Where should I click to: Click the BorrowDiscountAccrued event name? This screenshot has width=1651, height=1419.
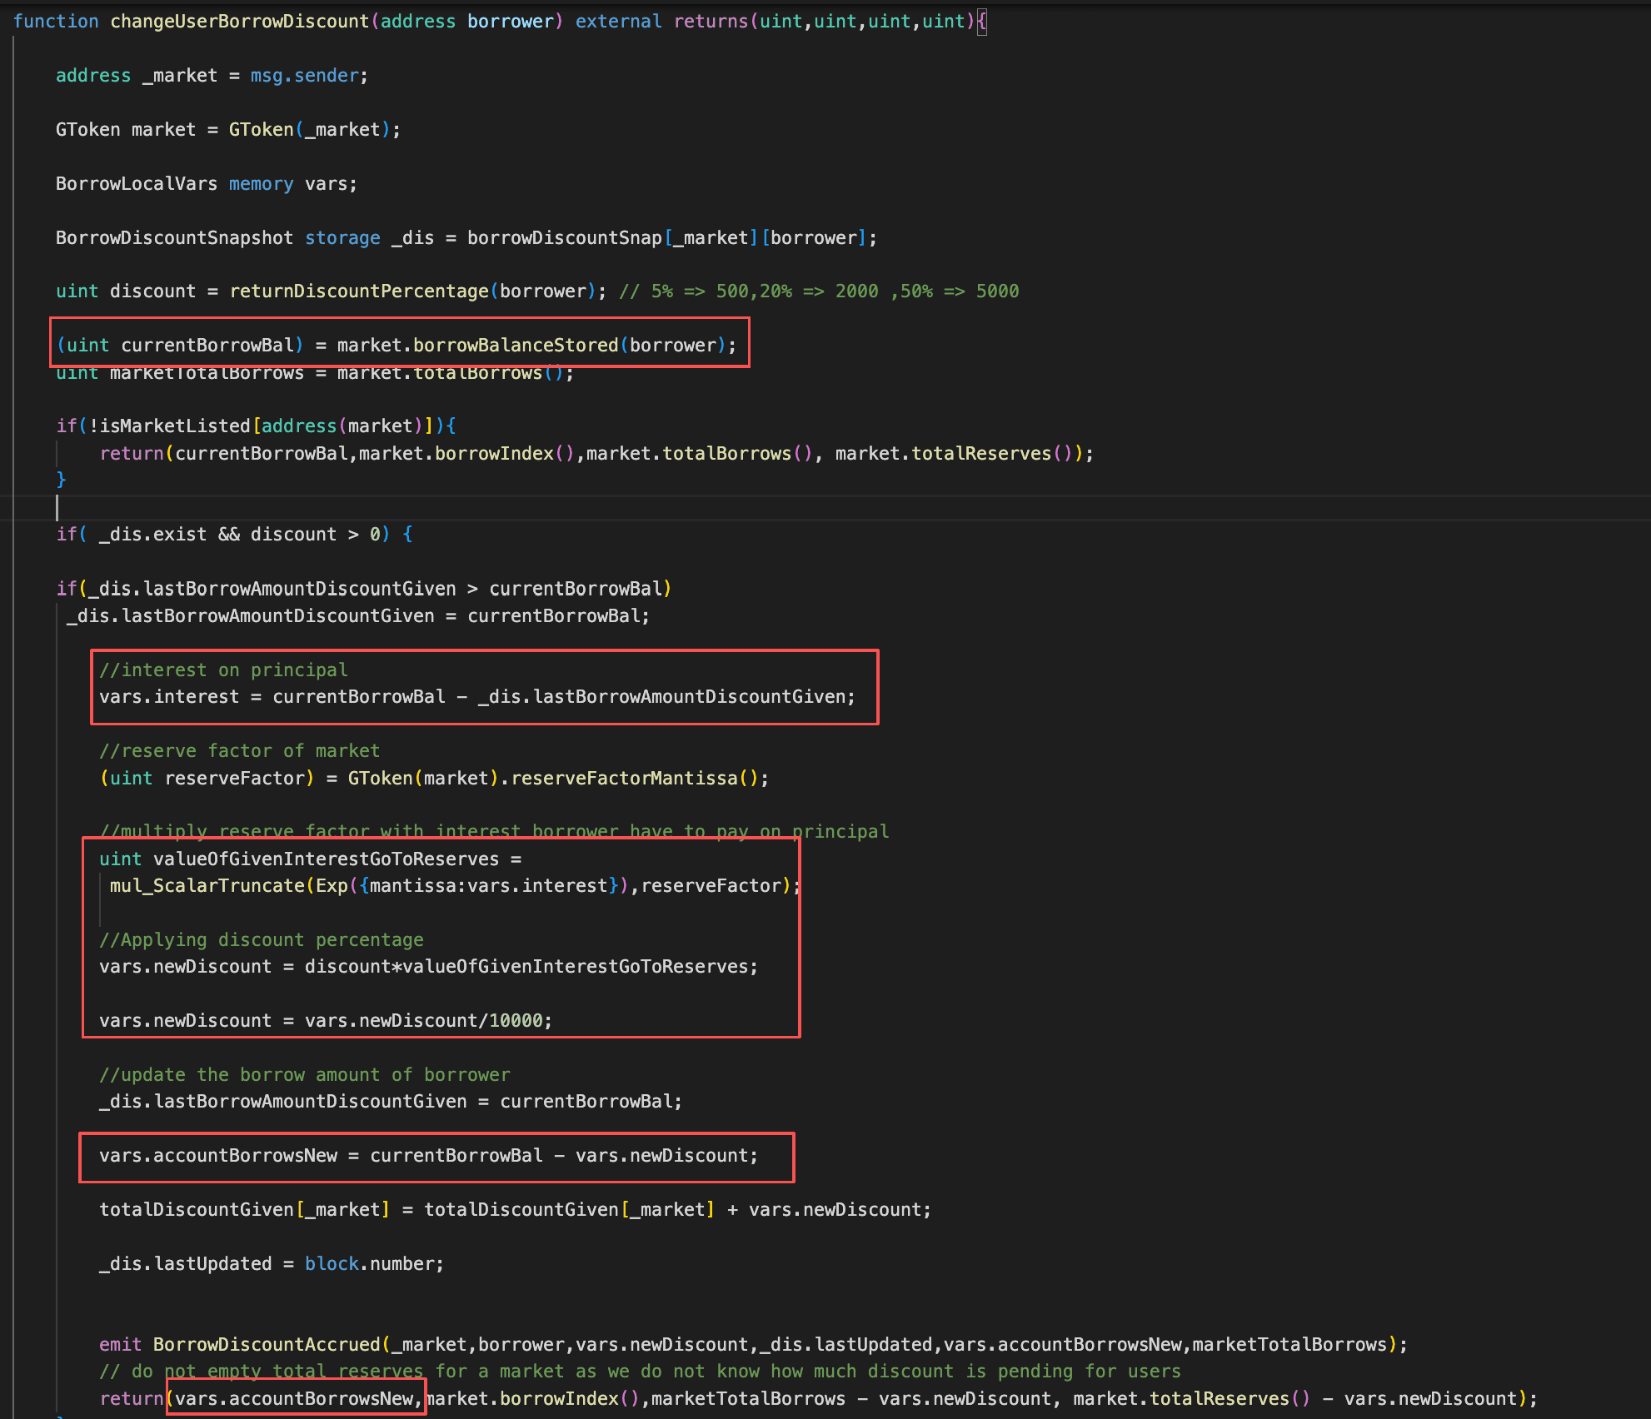267,1345
